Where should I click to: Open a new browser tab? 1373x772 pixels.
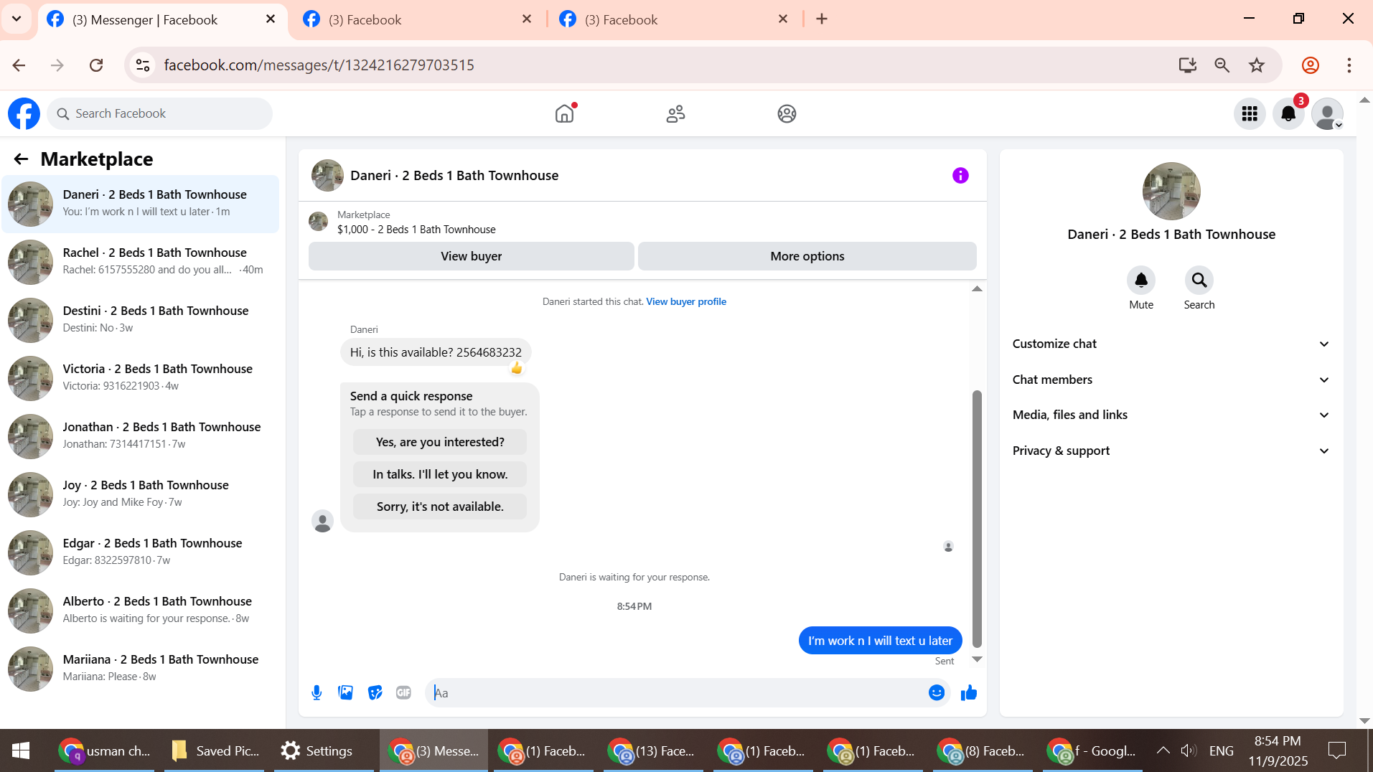tap(822, 19)
